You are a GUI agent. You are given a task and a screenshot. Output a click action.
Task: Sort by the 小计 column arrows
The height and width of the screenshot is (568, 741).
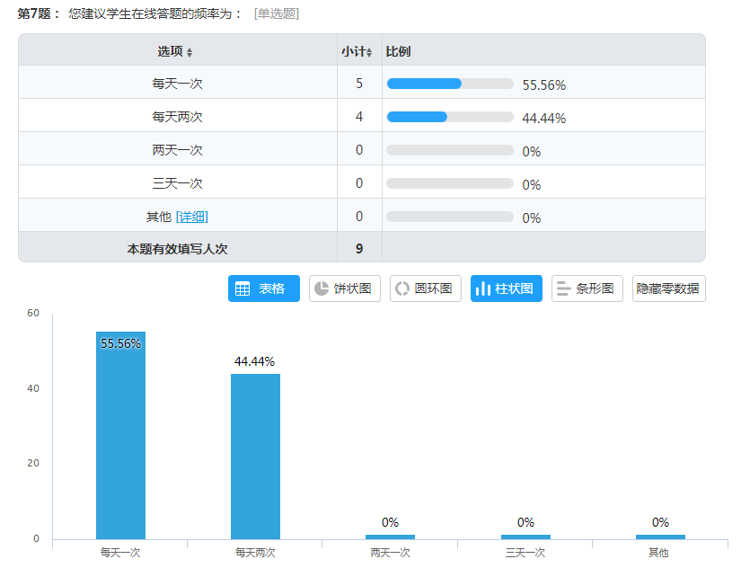[369, 52]
